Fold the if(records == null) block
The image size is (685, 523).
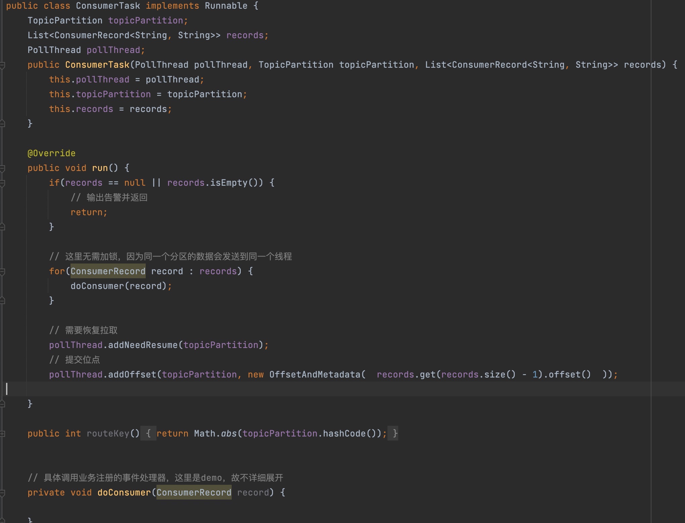coord(2,183)
